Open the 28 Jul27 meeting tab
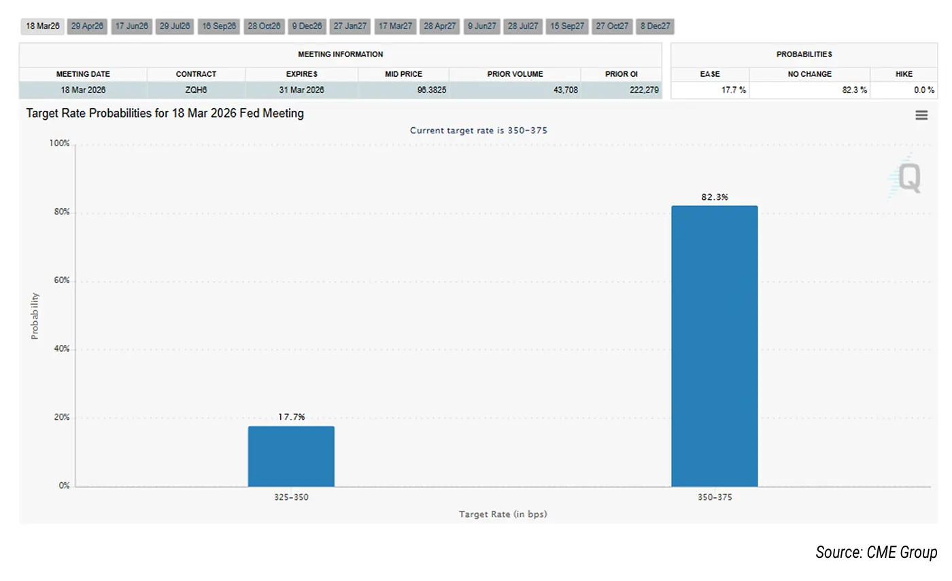The width and height of the screenshot is (952, 581). tap(523, 27)
